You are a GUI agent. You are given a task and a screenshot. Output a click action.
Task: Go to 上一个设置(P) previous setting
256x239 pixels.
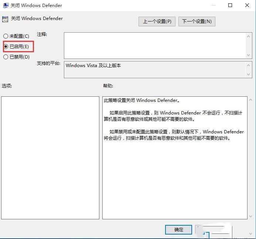tap(157, 21)
